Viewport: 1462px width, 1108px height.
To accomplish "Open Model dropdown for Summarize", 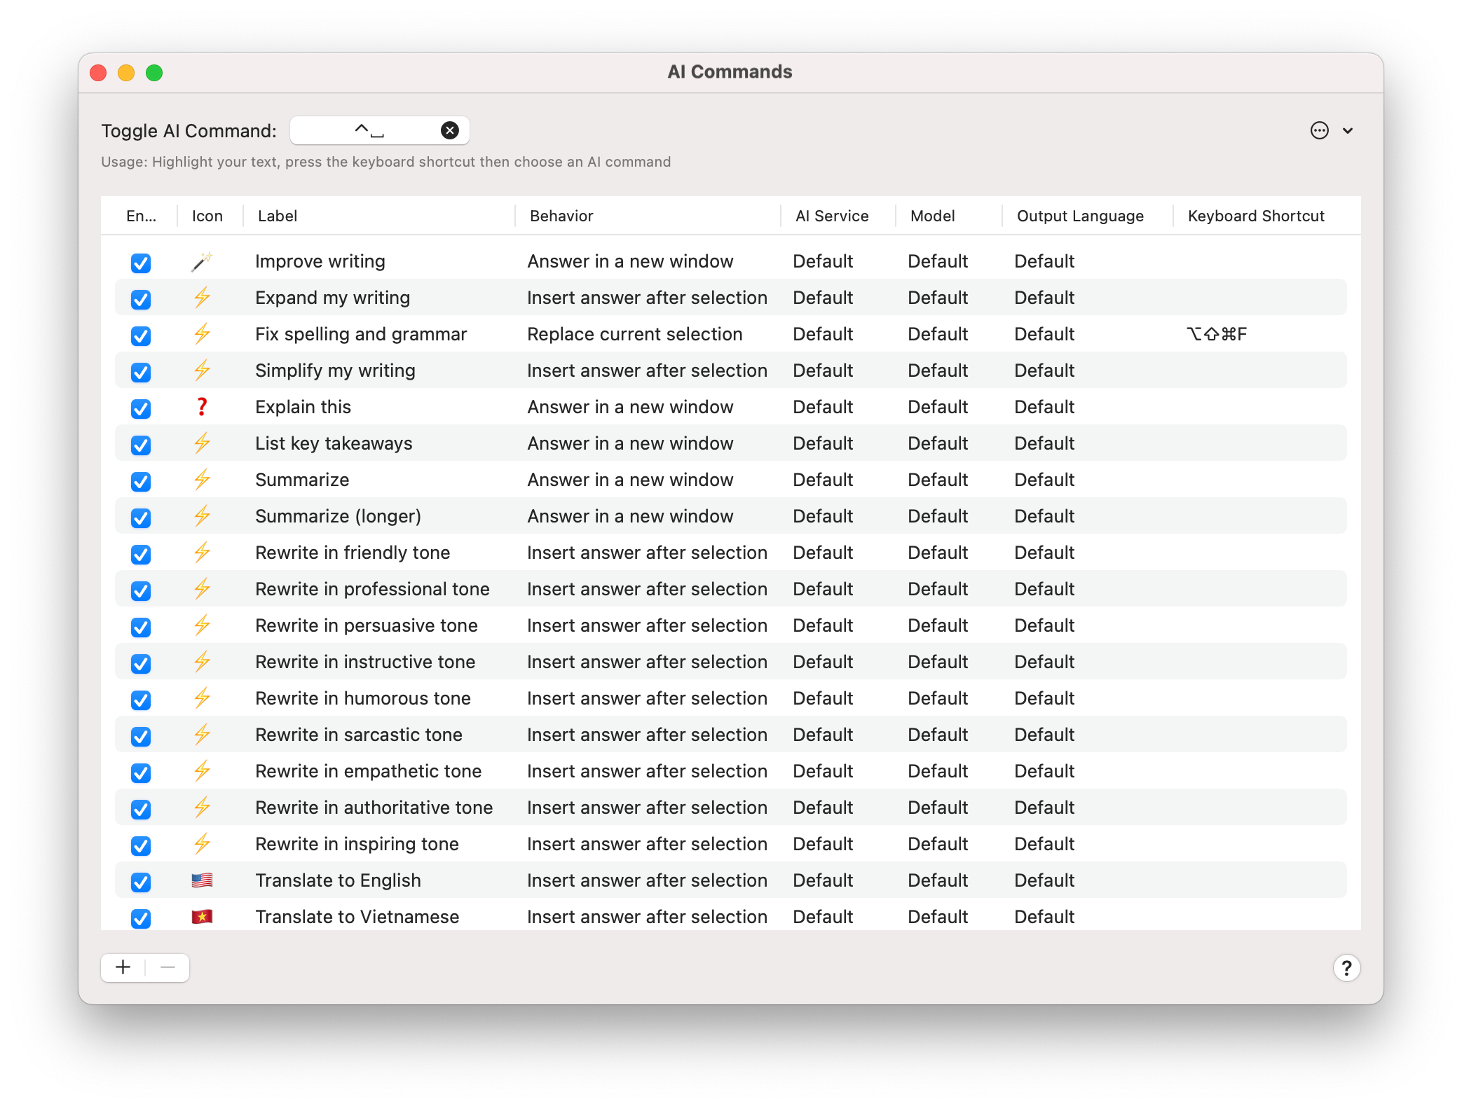I will pyautogui.click(x=938, y=479).
